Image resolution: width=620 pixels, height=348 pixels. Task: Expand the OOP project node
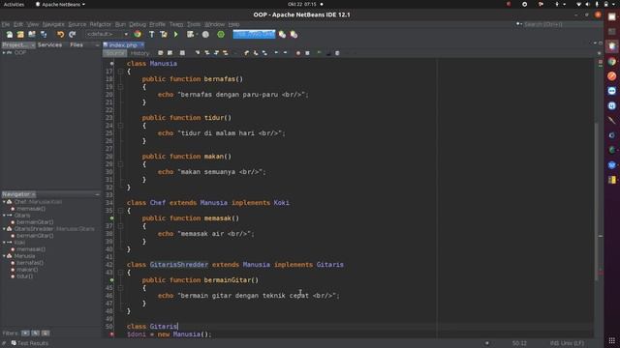tap(4, 52)
